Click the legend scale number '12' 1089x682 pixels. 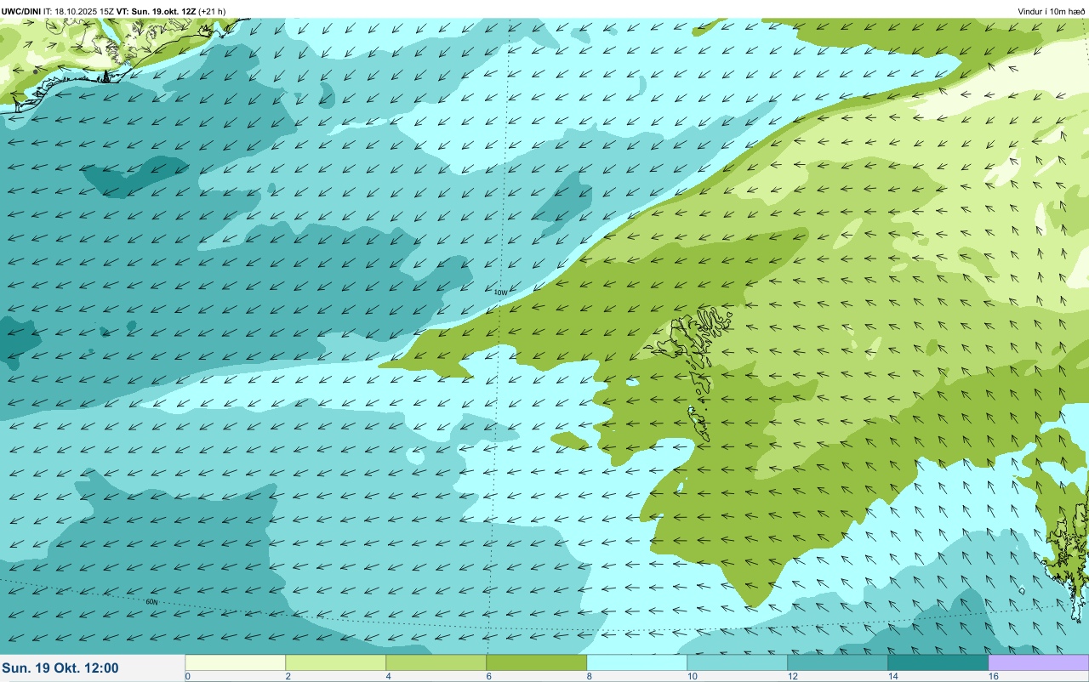click(793, 676)
